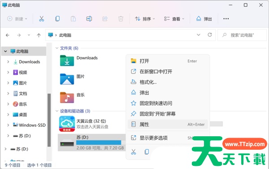The height and width of the screenshot is (169, 269).
Task: Open address bar history dropdown
Action: (199, 35)
